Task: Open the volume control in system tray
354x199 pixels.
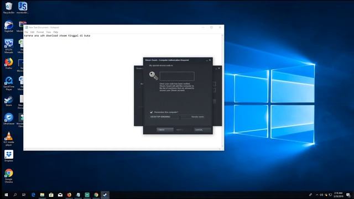Action: 321,195
